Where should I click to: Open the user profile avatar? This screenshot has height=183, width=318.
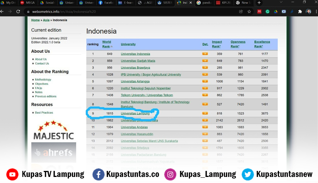308,12
